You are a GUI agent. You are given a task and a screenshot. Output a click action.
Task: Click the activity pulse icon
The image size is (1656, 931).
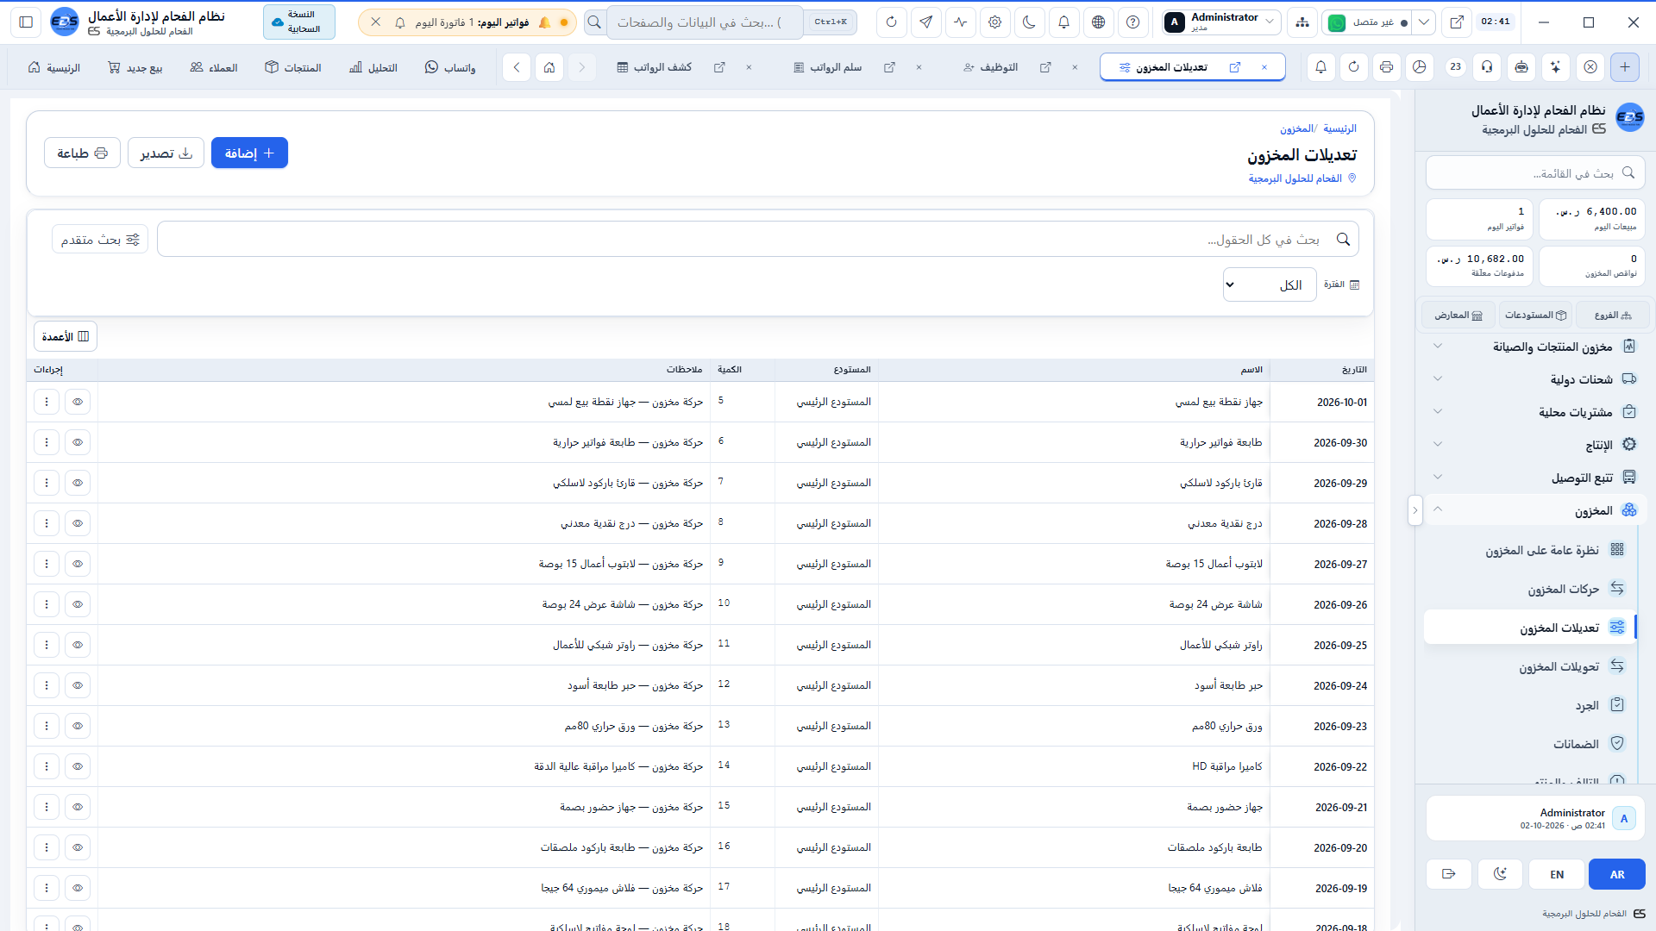[960, 22]
